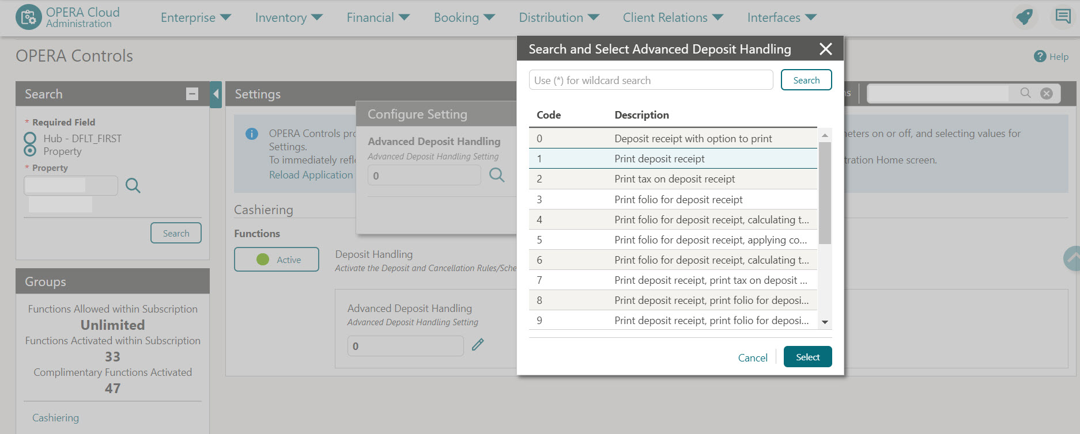Click the pencil edit icon for Advanced Deposit Handling
1080x434 pixels.
pos(478,345)
